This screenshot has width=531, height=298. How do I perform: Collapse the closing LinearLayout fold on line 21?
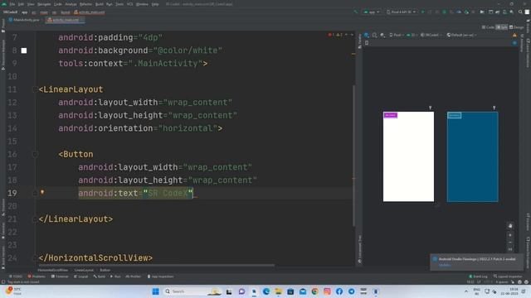[35, 219]
